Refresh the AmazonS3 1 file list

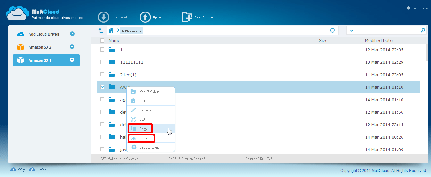pos(333,30)
